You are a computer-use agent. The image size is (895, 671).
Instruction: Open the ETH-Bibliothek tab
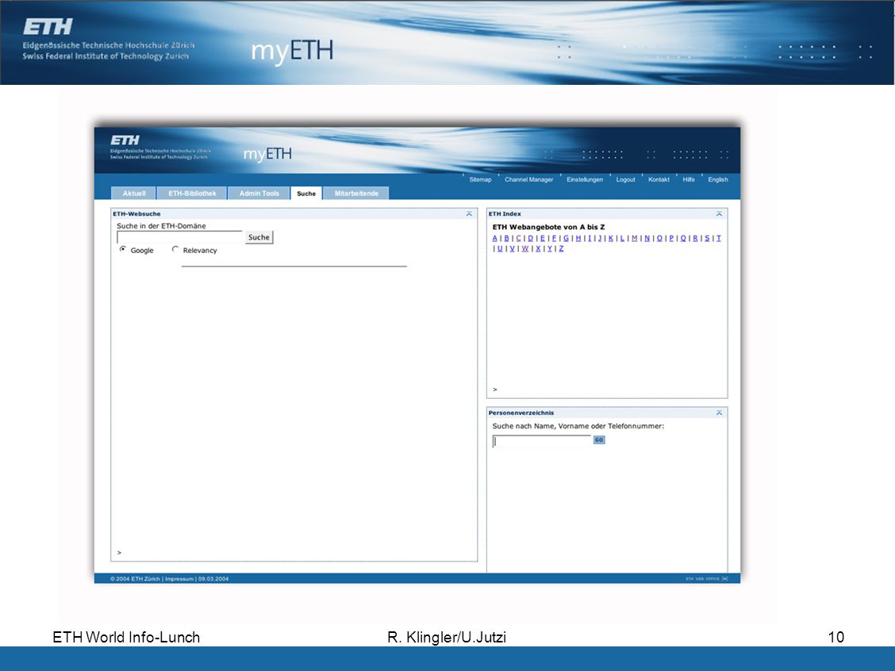[192, 194]
